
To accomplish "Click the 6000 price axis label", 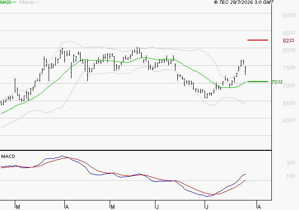I will (289, 120).
